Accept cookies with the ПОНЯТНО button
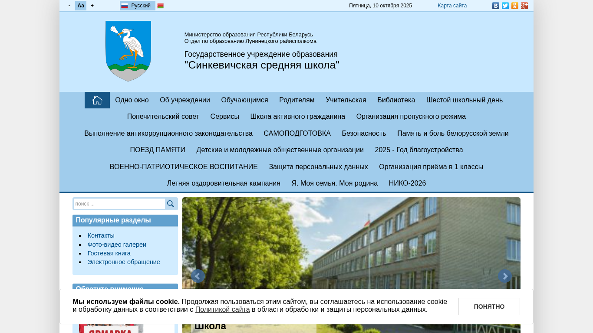The width and height of the screenshot is (593, 333). pos(489,307)
